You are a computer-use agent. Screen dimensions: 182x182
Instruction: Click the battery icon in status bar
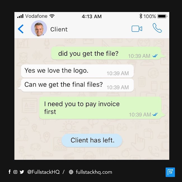point(162,16)
